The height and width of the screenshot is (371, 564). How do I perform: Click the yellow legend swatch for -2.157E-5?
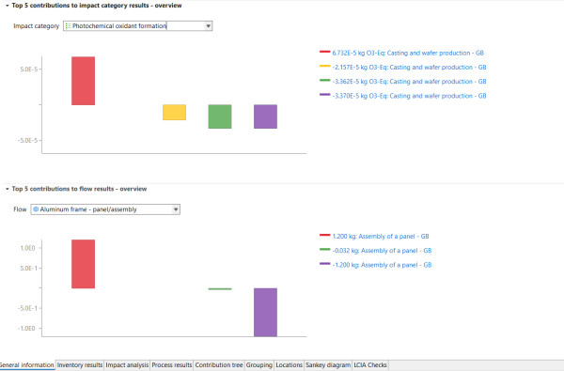(325, 66)
